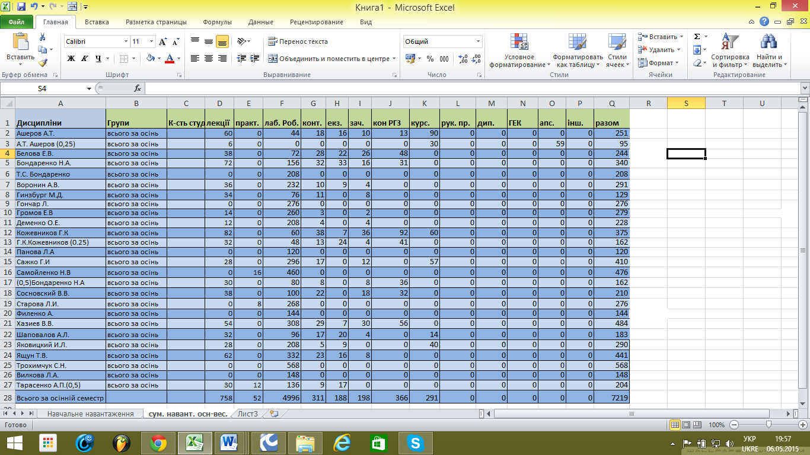
Task: Open Conditional Formatting (Условное форматирование)
Action: 519,50
